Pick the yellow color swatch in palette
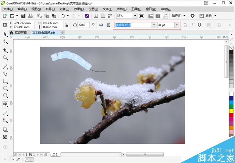This screenshot has height=163, width=235. (x=231, y=111)
